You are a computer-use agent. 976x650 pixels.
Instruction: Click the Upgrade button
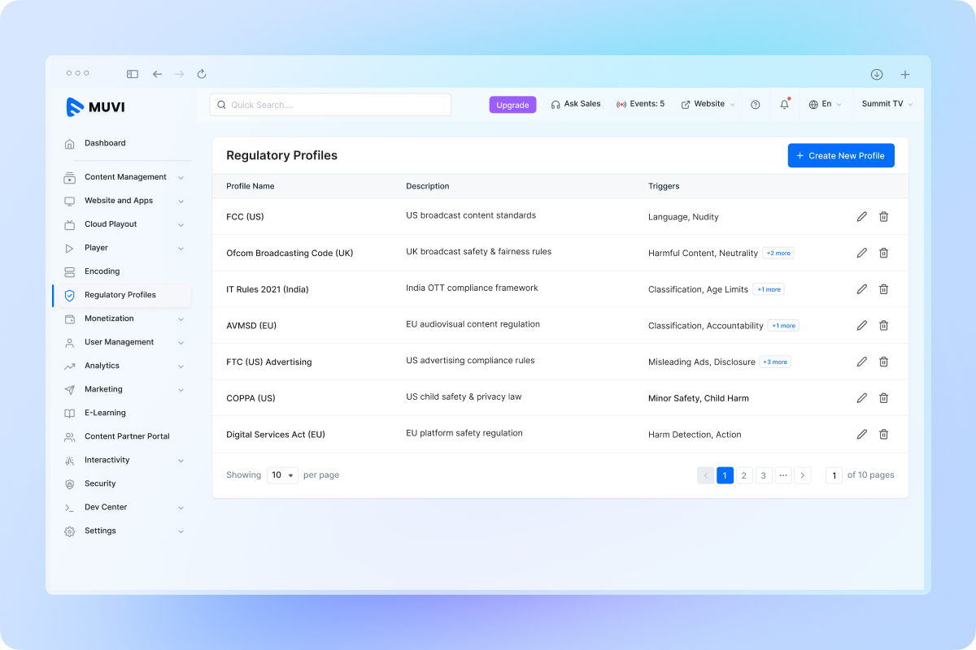tap(512, 104)
